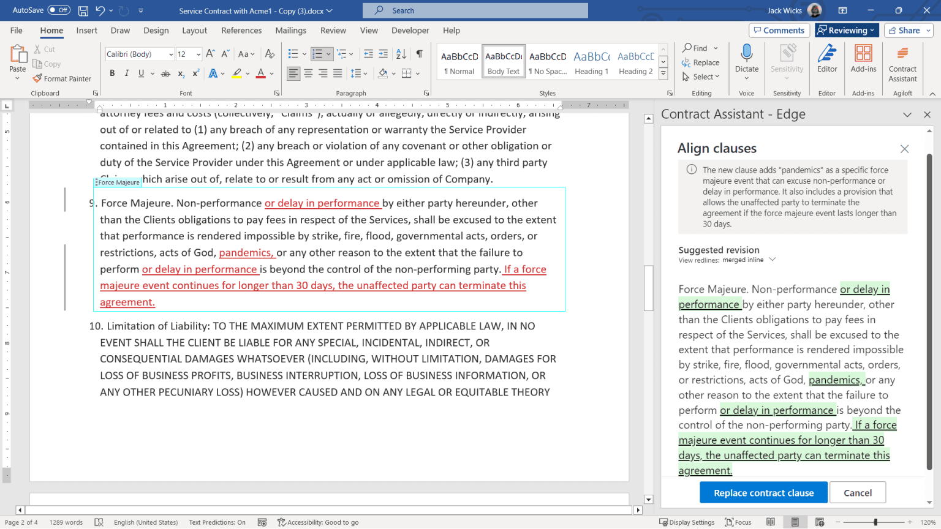The height and width of the screenshot is (529, 941).
Task: Save document using the save icon
Action: [x=83, y=10]
